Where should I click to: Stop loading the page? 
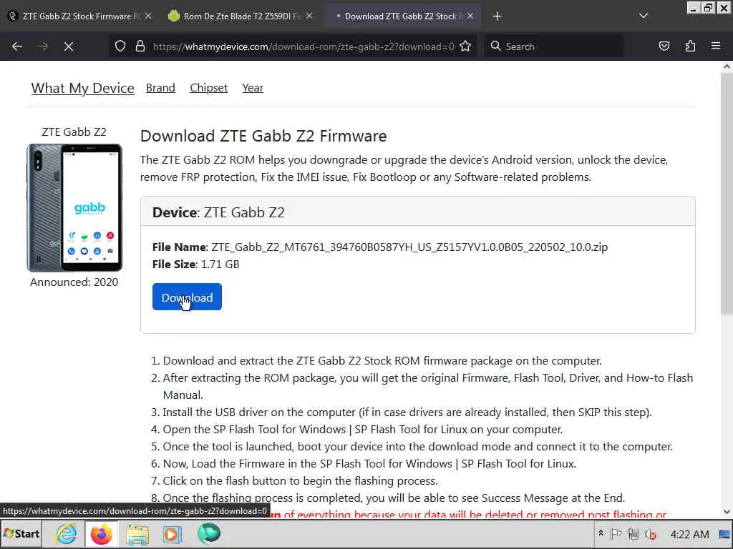tap(69, 46)
